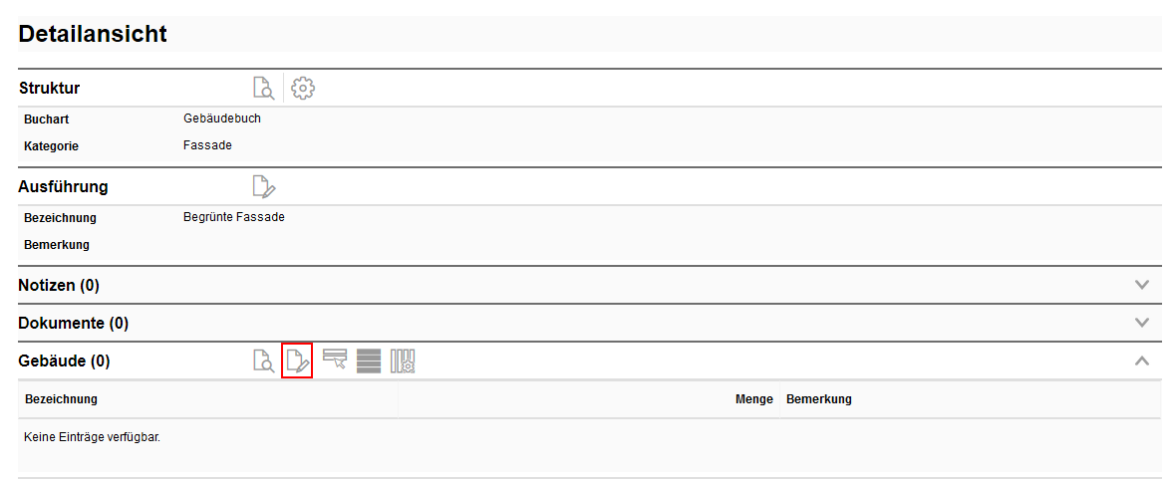Click the Bemerkung column header
The image size is (1176, 482).
[x=819, y=399]
